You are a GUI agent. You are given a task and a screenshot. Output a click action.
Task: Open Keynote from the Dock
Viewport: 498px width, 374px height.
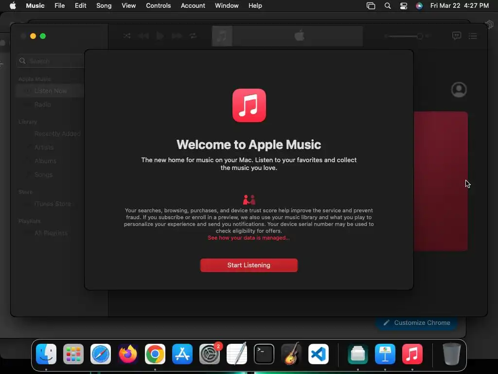point(385,354)
